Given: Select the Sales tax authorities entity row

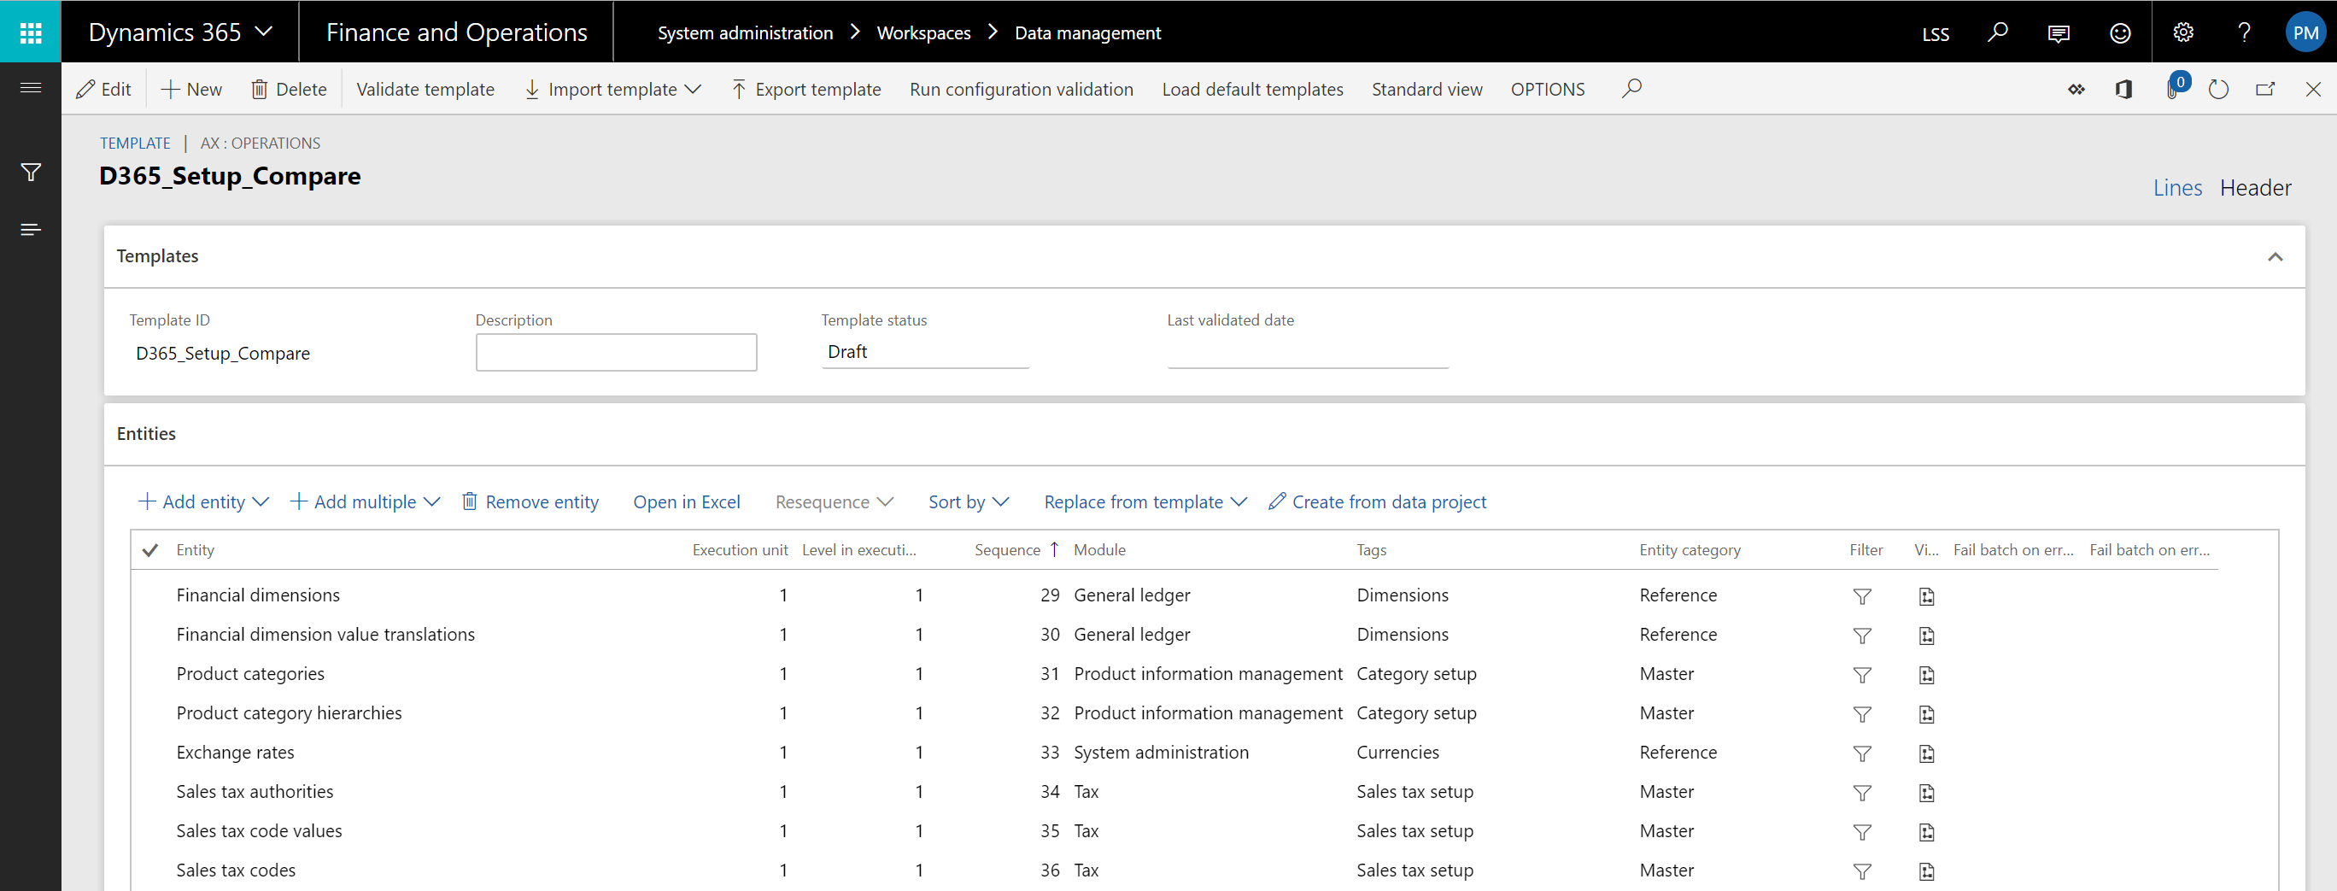Looking at the screenshot, I should tap(1173, 791).
